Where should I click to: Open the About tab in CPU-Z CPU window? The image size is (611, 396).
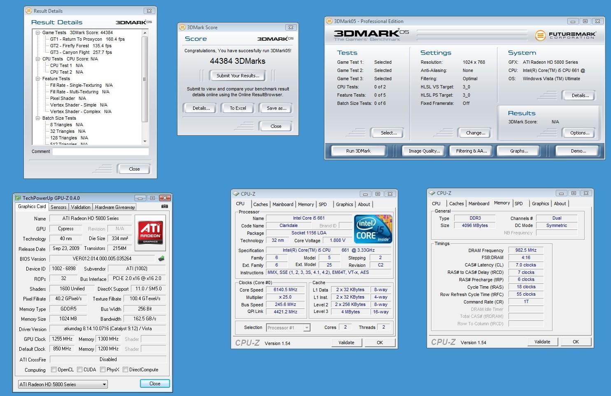364,204
